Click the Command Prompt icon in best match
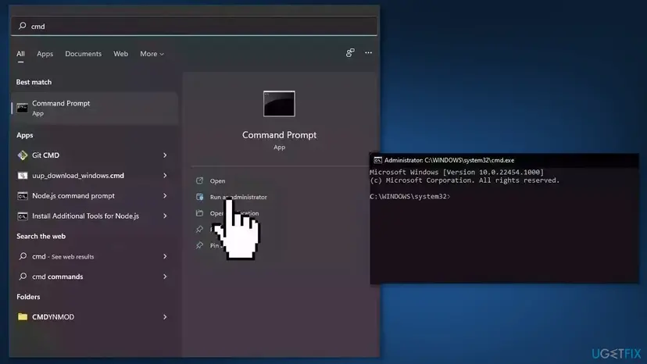647x364 pixels. pos(23,108)
